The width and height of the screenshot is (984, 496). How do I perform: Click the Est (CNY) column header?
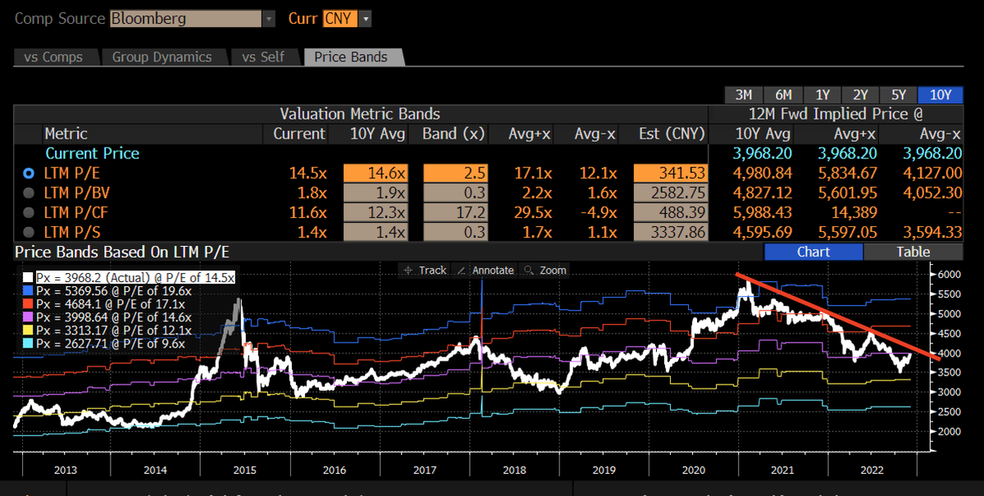point(673,133)
